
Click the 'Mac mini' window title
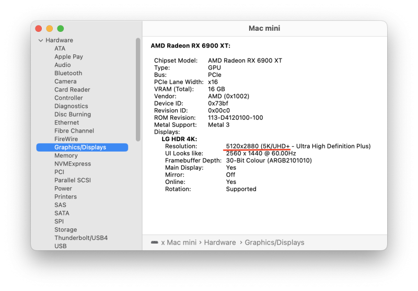[264, 29]
